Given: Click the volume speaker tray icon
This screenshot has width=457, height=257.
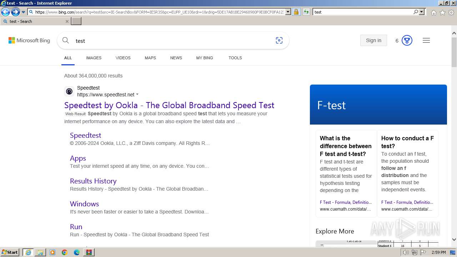Looking at the screenshot, I should pyautogui.click(x=406, y=252).
